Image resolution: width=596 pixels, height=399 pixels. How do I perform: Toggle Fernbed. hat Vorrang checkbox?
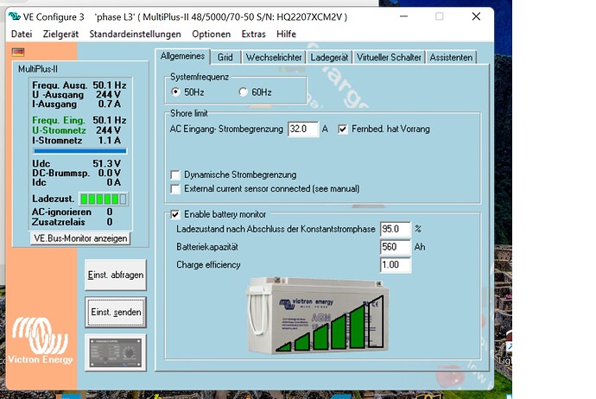pyautogui.click(x=342, y=130)
